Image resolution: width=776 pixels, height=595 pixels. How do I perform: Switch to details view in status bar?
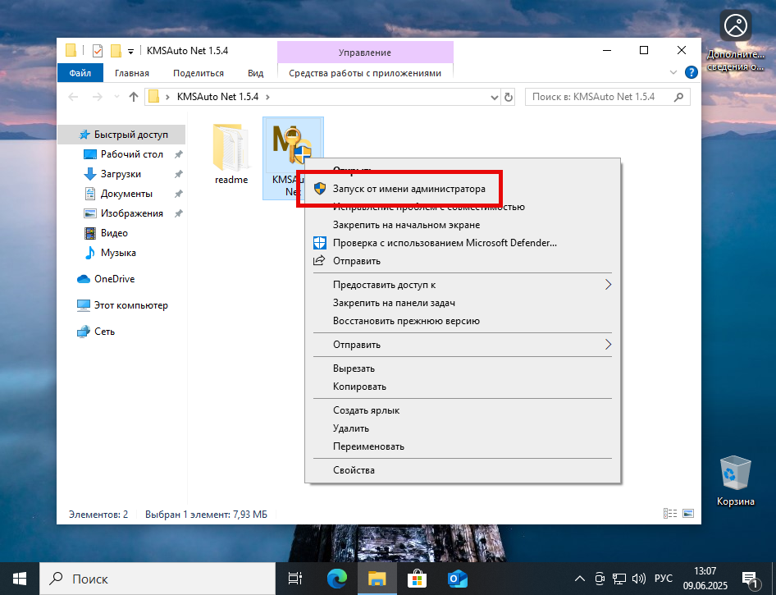point(670,513)
